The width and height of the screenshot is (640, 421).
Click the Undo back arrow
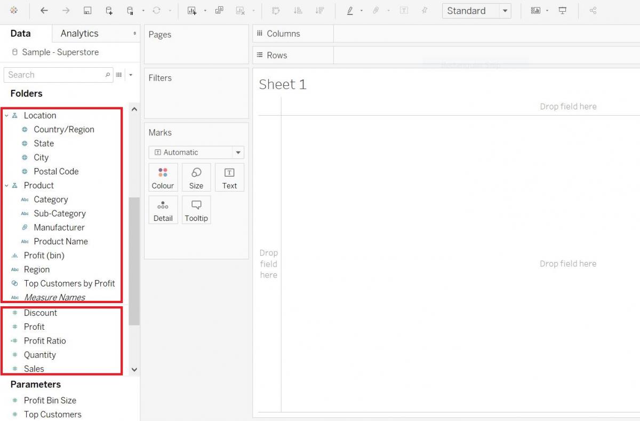click(x=44, y=10)
